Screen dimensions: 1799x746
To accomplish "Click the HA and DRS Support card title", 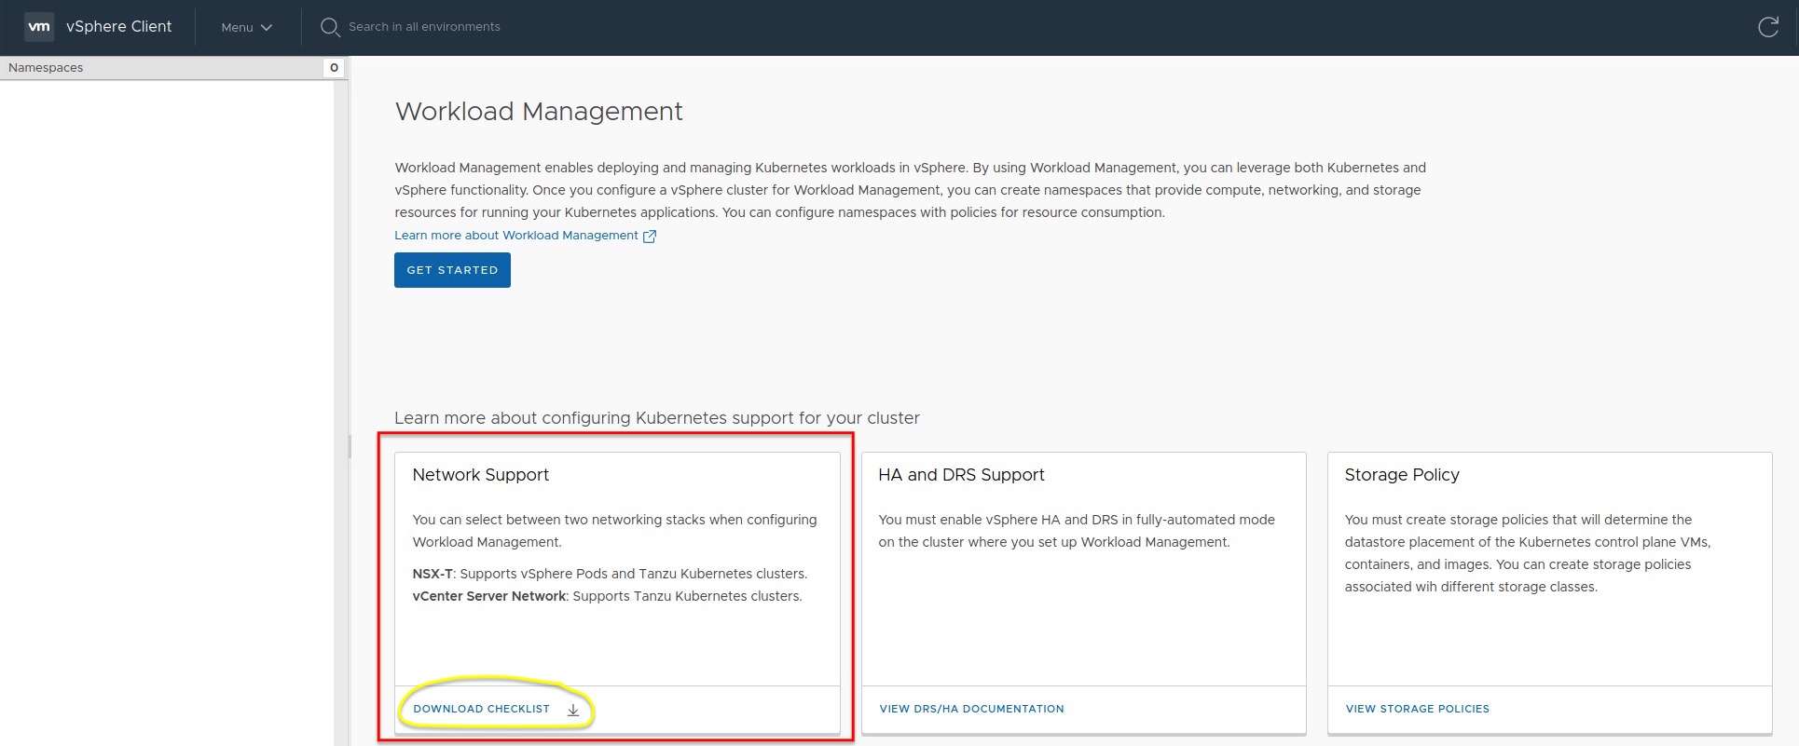I will pyautogui.click(x=961, y=475).
